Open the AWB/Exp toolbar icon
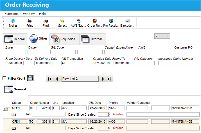The height and width of the screenshot is (133, 201). pos(78,21)
